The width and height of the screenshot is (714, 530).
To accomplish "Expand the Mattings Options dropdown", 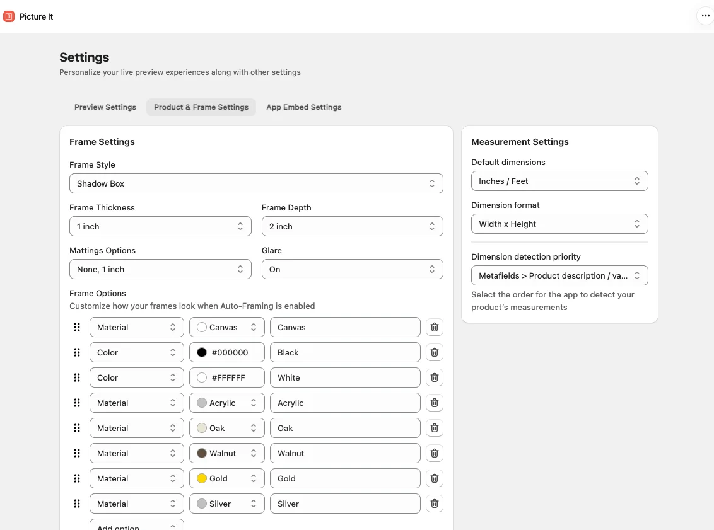I will click(160, 269).
